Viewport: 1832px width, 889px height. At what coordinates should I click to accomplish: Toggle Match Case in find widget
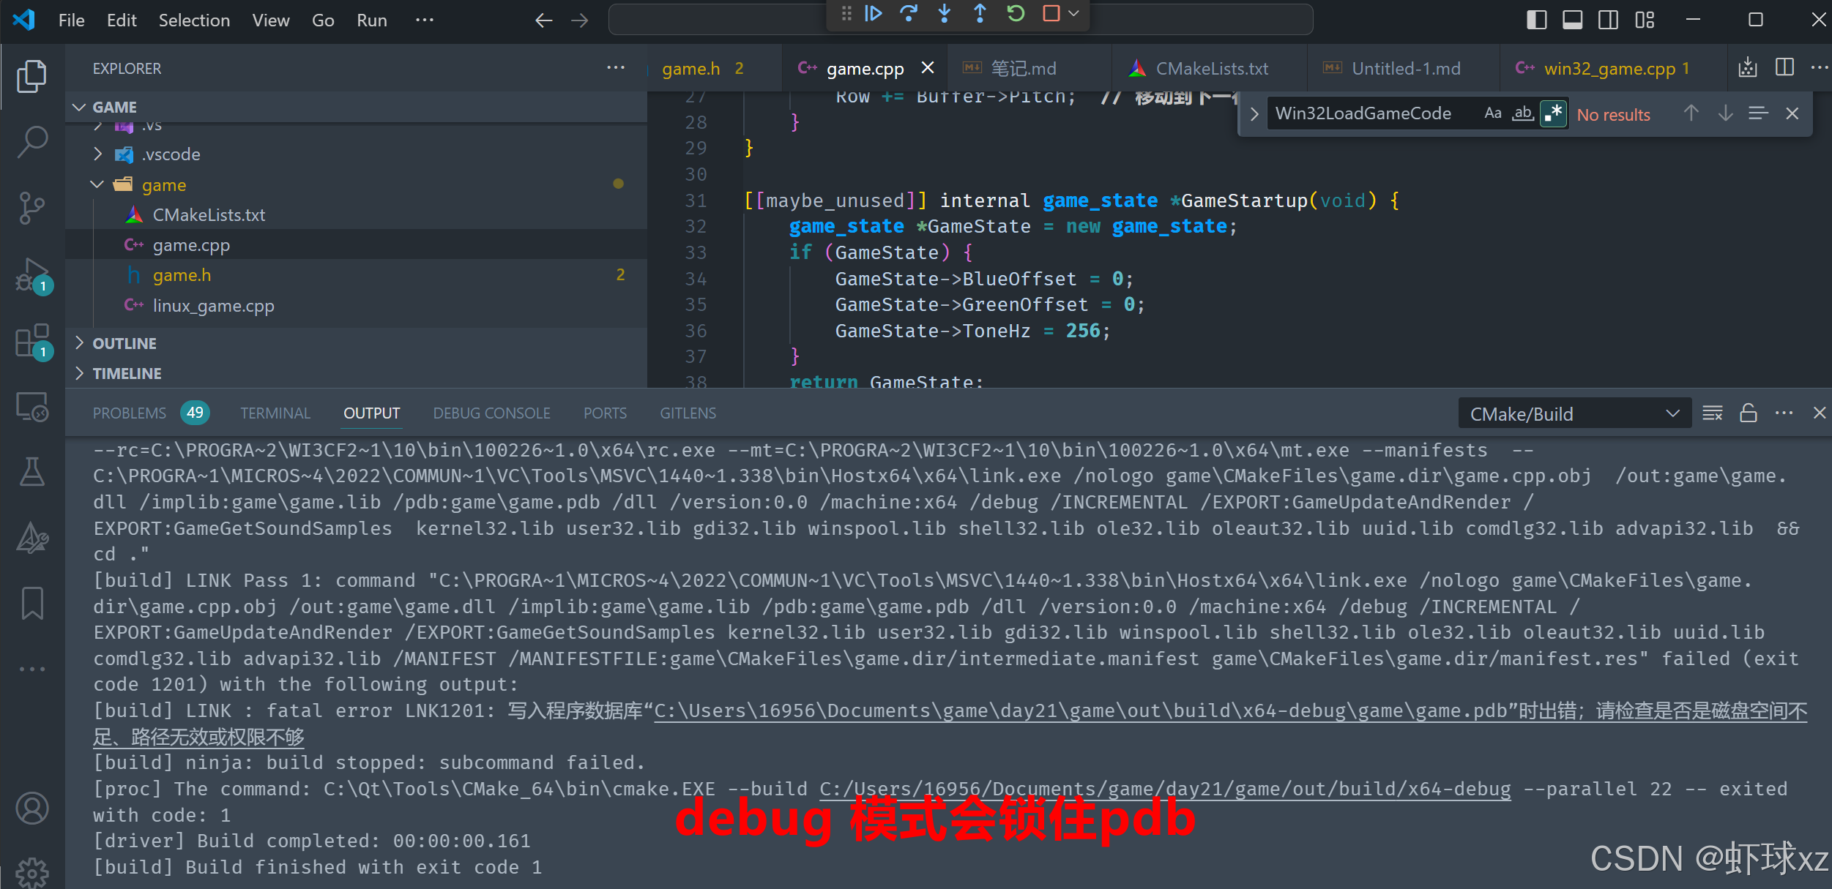pos(1492,113)
